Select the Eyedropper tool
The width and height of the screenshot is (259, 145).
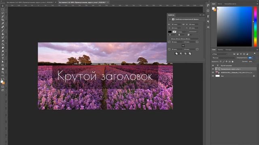(x=3, y=23)
